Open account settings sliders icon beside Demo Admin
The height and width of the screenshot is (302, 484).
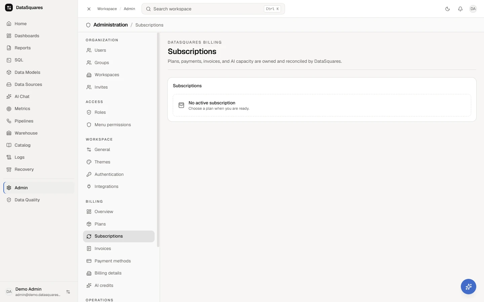click(68, 292)
